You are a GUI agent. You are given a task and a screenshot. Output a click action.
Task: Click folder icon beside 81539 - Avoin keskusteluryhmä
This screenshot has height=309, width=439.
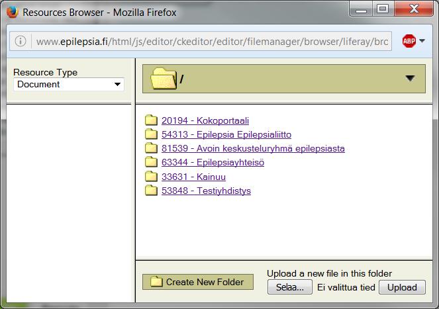tap(151, 148)
